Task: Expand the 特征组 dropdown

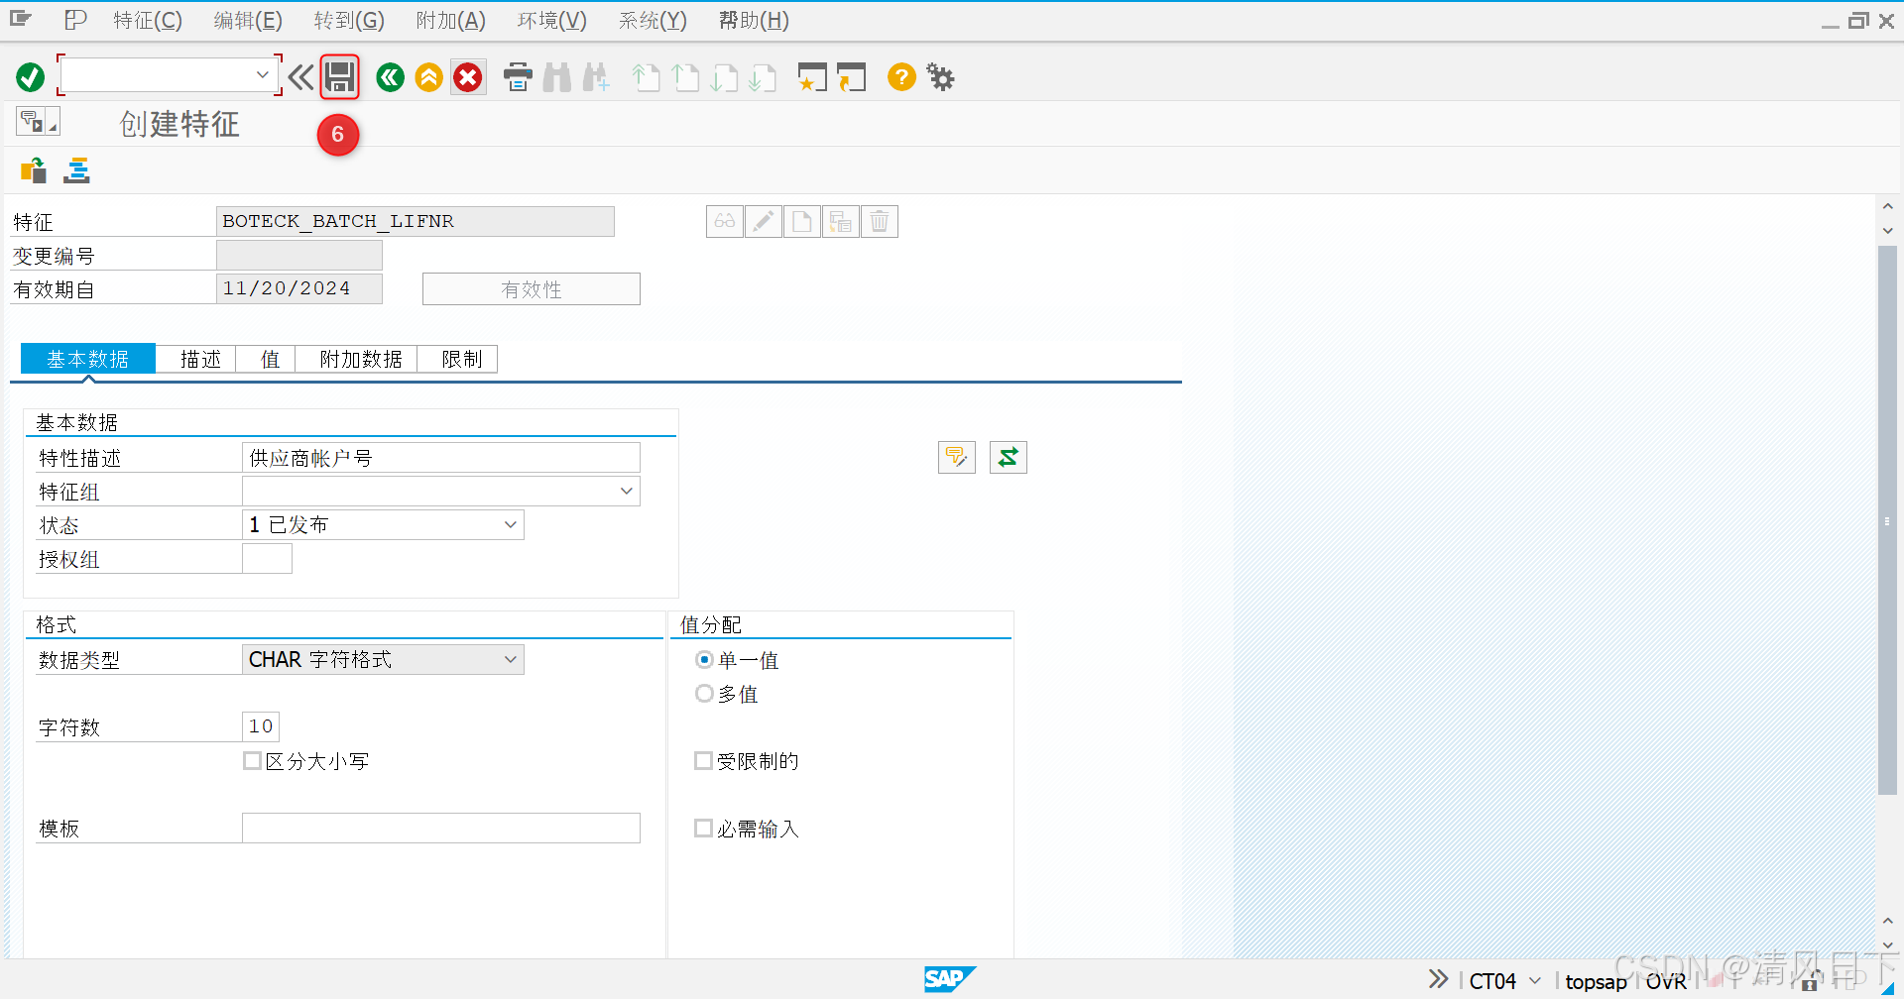Action: point(626,491)
